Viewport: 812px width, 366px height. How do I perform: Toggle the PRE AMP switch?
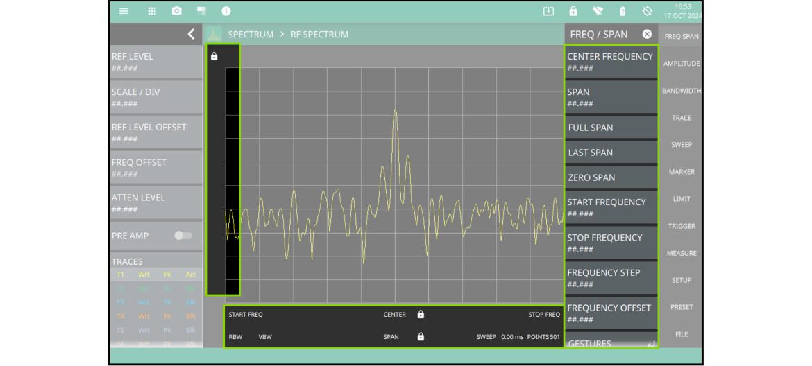pyautogui.click(x=183, y=236)
